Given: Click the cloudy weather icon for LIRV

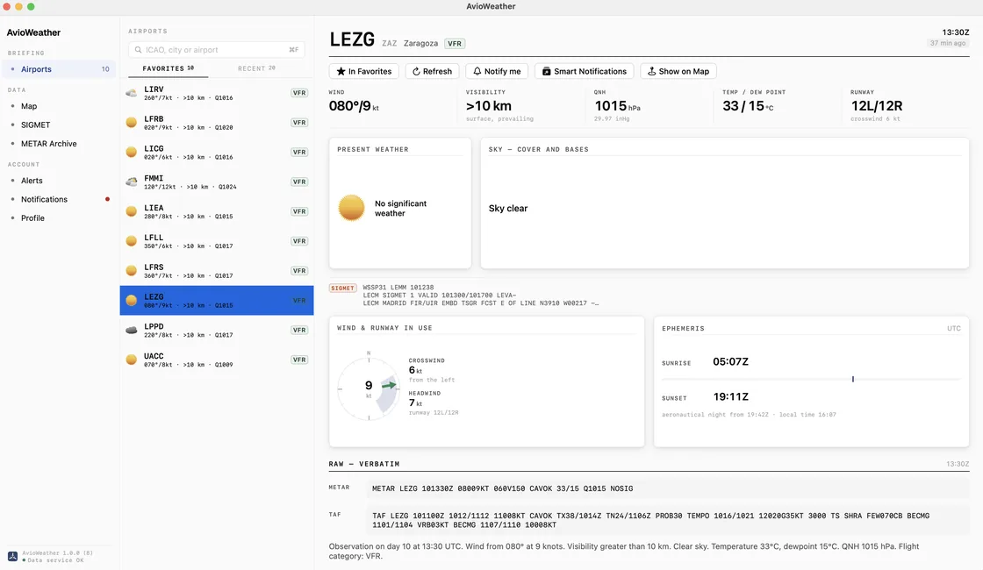Looking at the screenshot, I should [132, 93].
